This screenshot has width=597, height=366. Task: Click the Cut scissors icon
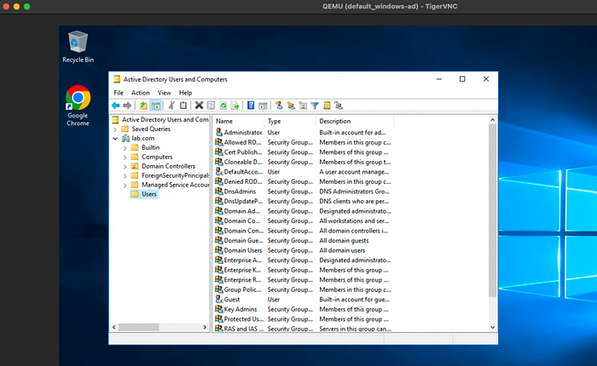coord(171,106)
